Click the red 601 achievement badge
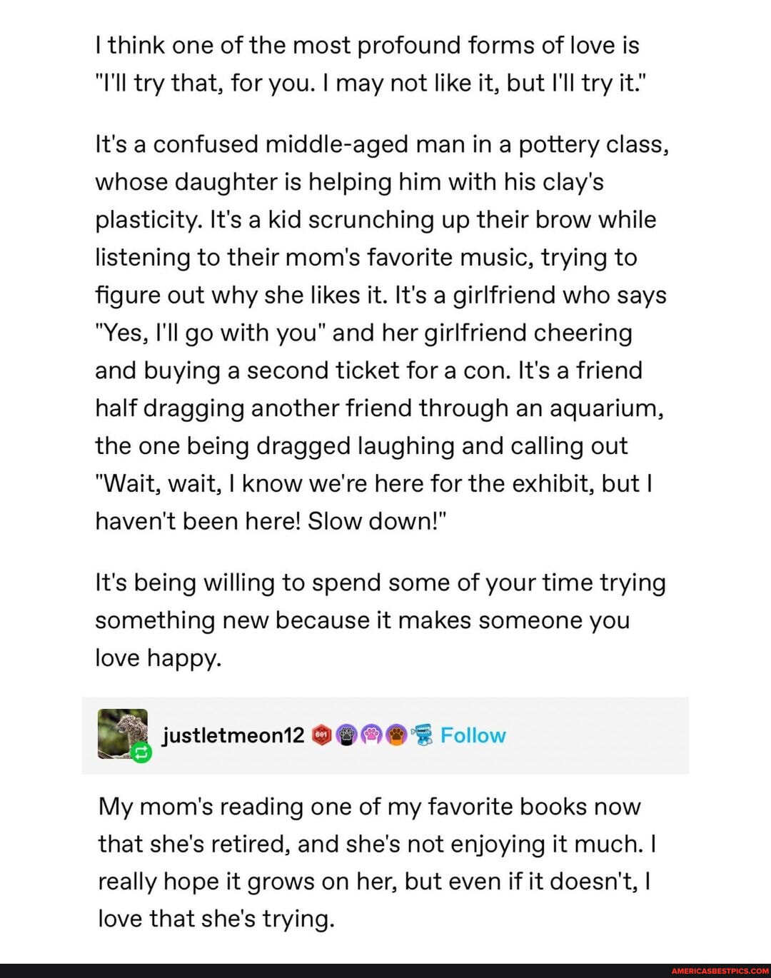 tap(321, 735)
